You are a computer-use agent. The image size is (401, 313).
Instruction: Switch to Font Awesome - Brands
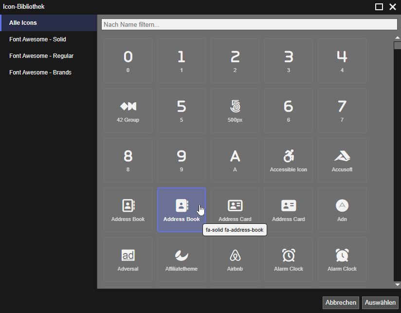point(49,73)
